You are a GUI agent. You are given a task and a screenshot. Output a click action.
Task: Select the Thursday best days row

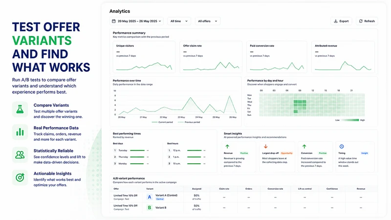click(x=131, y=157)
